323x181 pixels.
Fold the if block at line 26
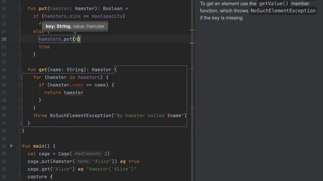20,85
